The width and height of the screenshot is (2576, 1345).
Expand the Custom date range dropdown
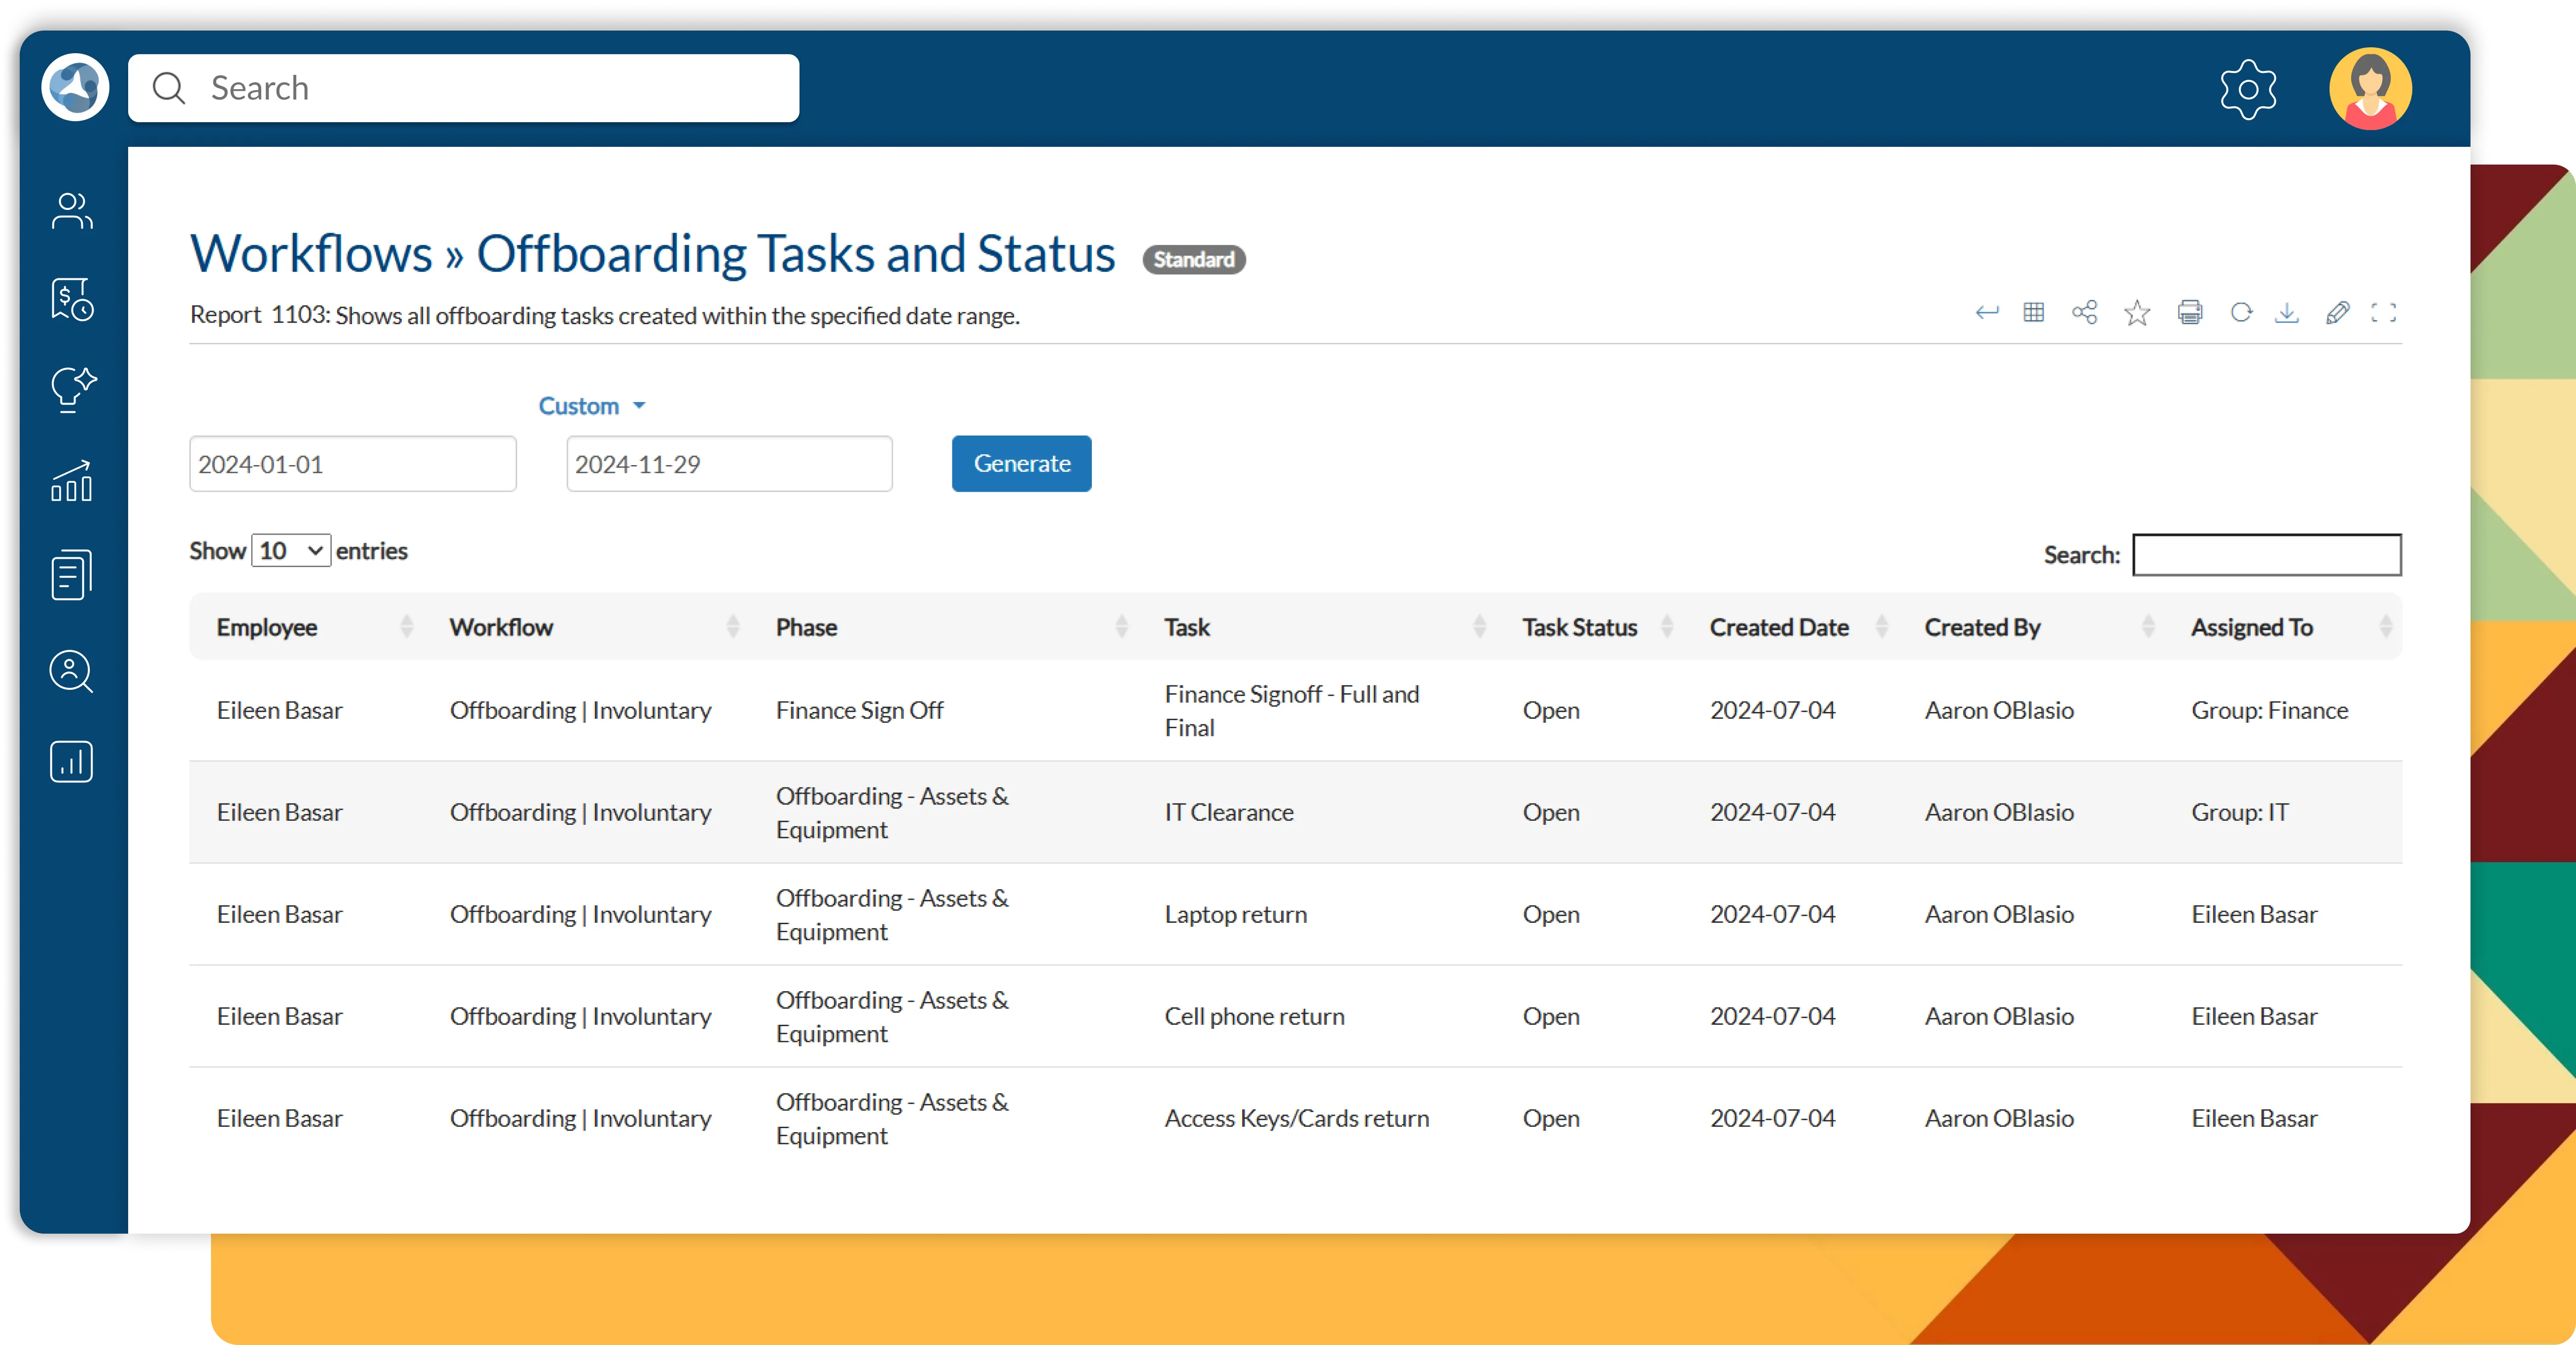(x=592, y=405)
